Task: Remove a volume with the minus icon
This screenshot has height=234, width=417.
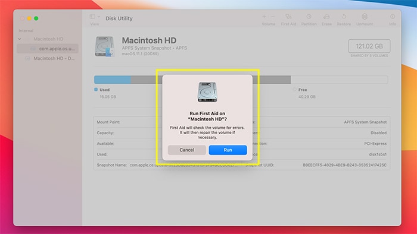Action: (273, 17)
